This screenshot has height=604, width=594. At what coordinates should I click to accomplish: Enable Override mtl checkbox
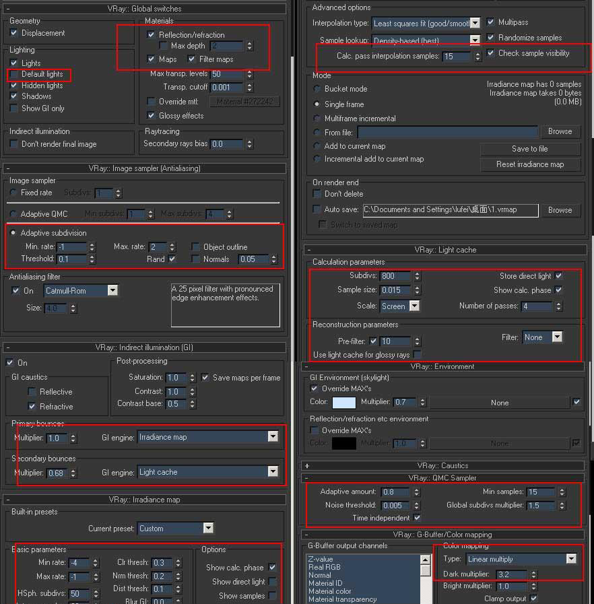tap(151, 101)
